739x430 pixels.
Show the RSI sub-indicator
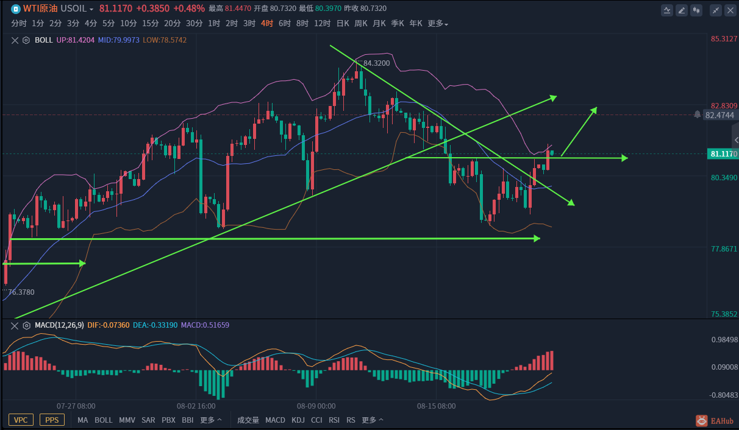(334, 420)
